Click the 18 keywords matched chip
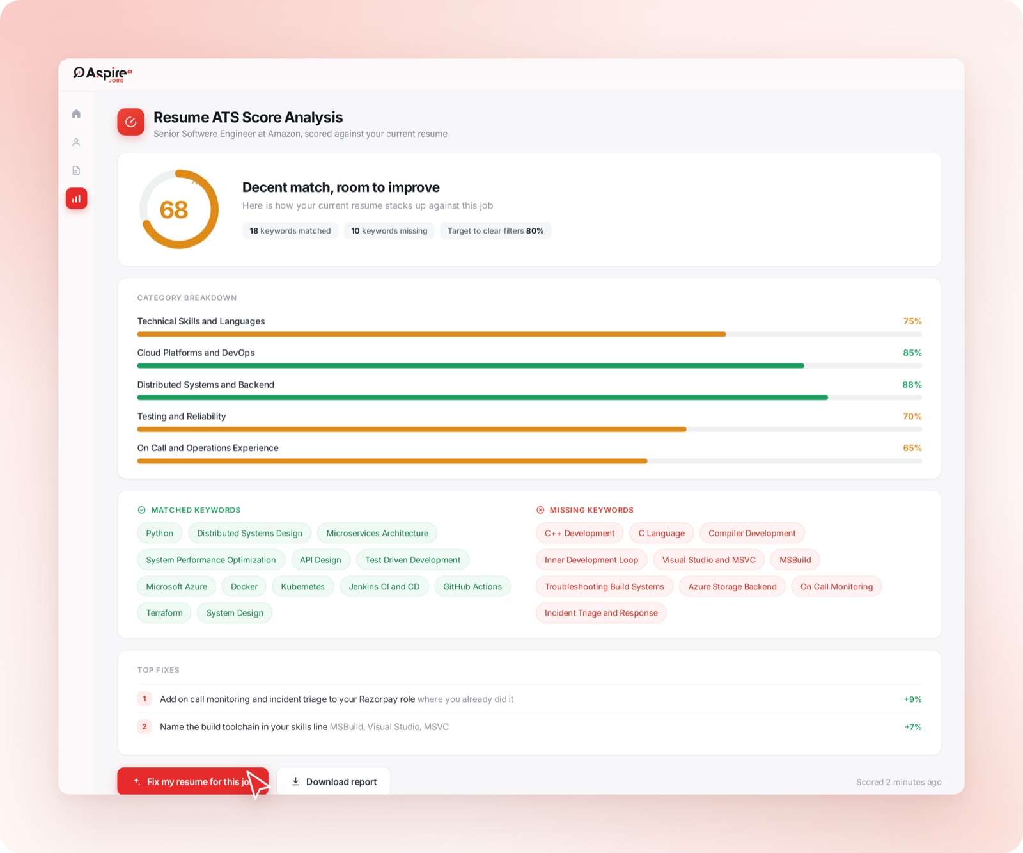Screen dimensions: 1023x853 click(290, 231)
